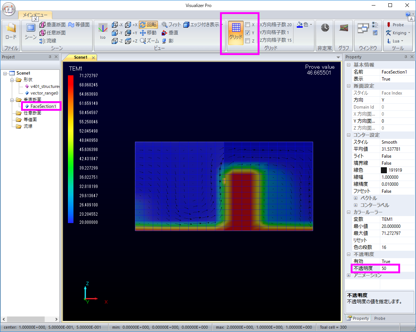Click the フィット fit view icon

[x=171, y=25]
